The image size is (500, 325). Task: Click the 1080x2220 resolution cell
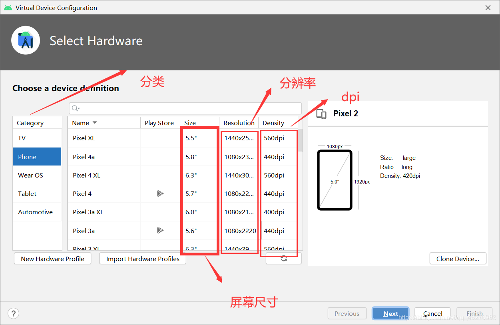240,231
